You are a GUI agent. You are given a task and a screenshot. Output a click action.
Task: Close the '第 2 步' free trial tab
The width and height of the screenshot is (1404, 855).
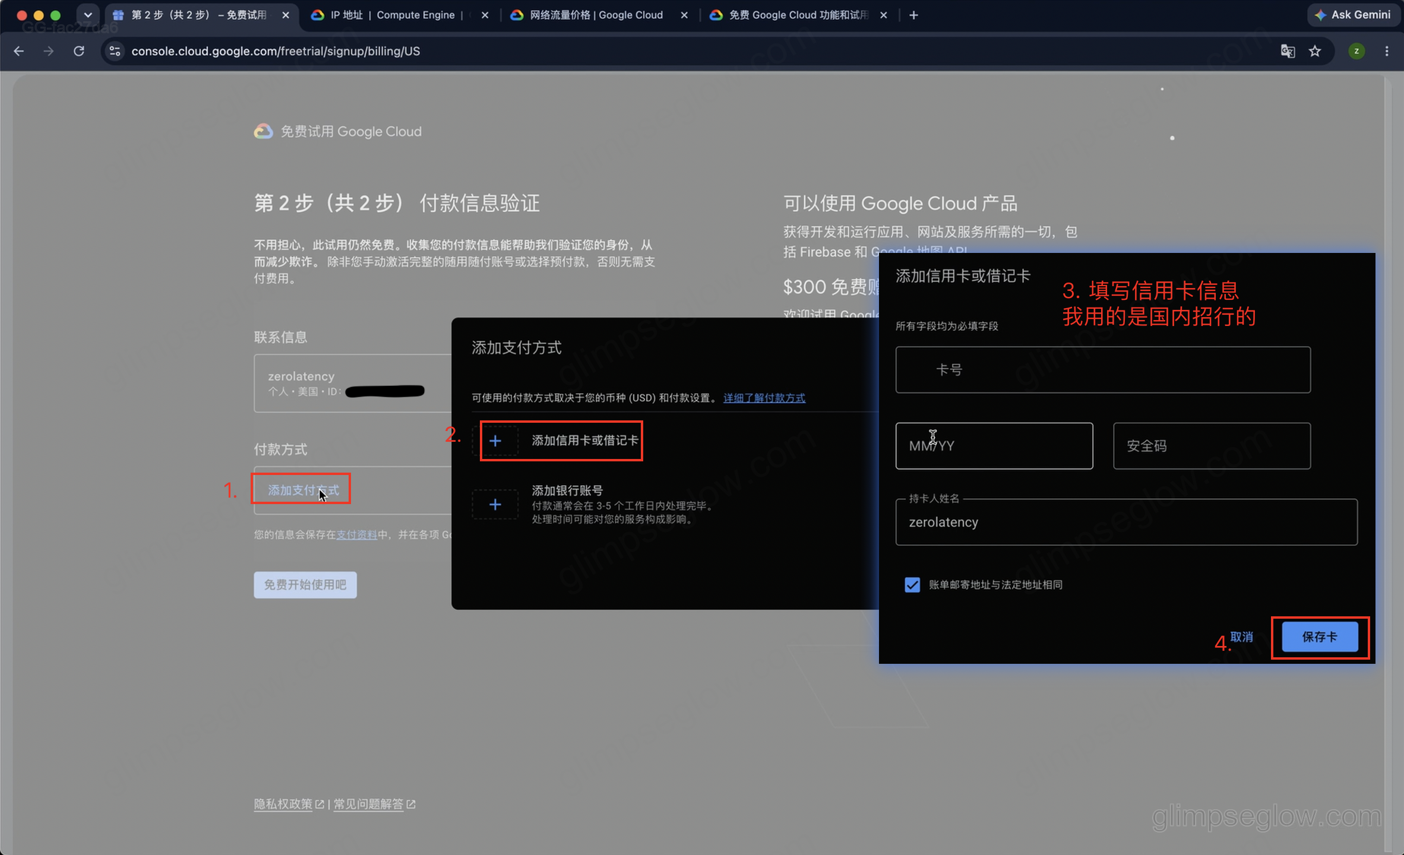[286, 15]
